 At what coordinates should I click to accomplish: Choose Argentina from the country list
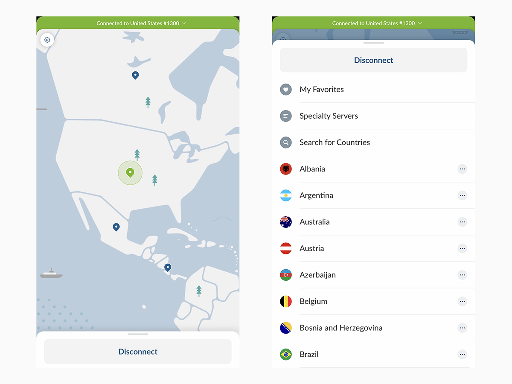pyautogui.click(x=316, y=195)
